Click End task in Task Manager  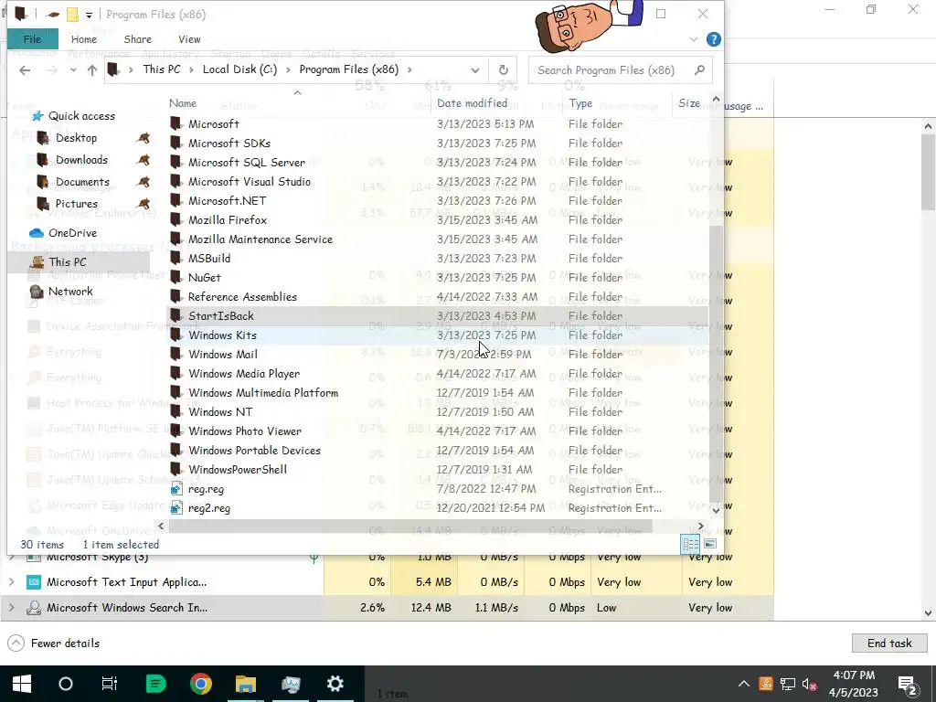coord(889,643)
